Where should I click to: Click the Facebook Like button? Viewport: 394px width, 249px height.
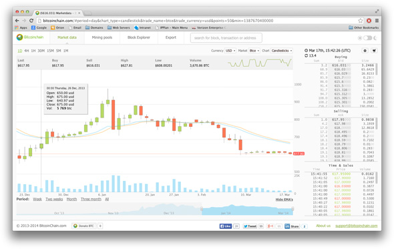click(226, 226)
